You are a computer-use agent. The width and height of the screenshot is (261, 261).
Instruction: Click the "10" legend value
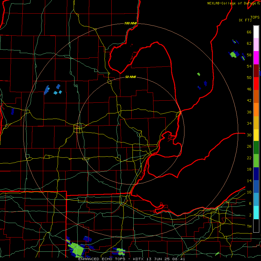point(249,192)
